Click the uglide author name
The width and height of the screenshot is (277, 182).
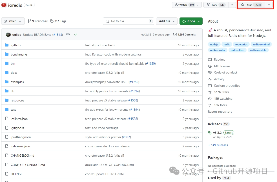(x=17, y=35)
